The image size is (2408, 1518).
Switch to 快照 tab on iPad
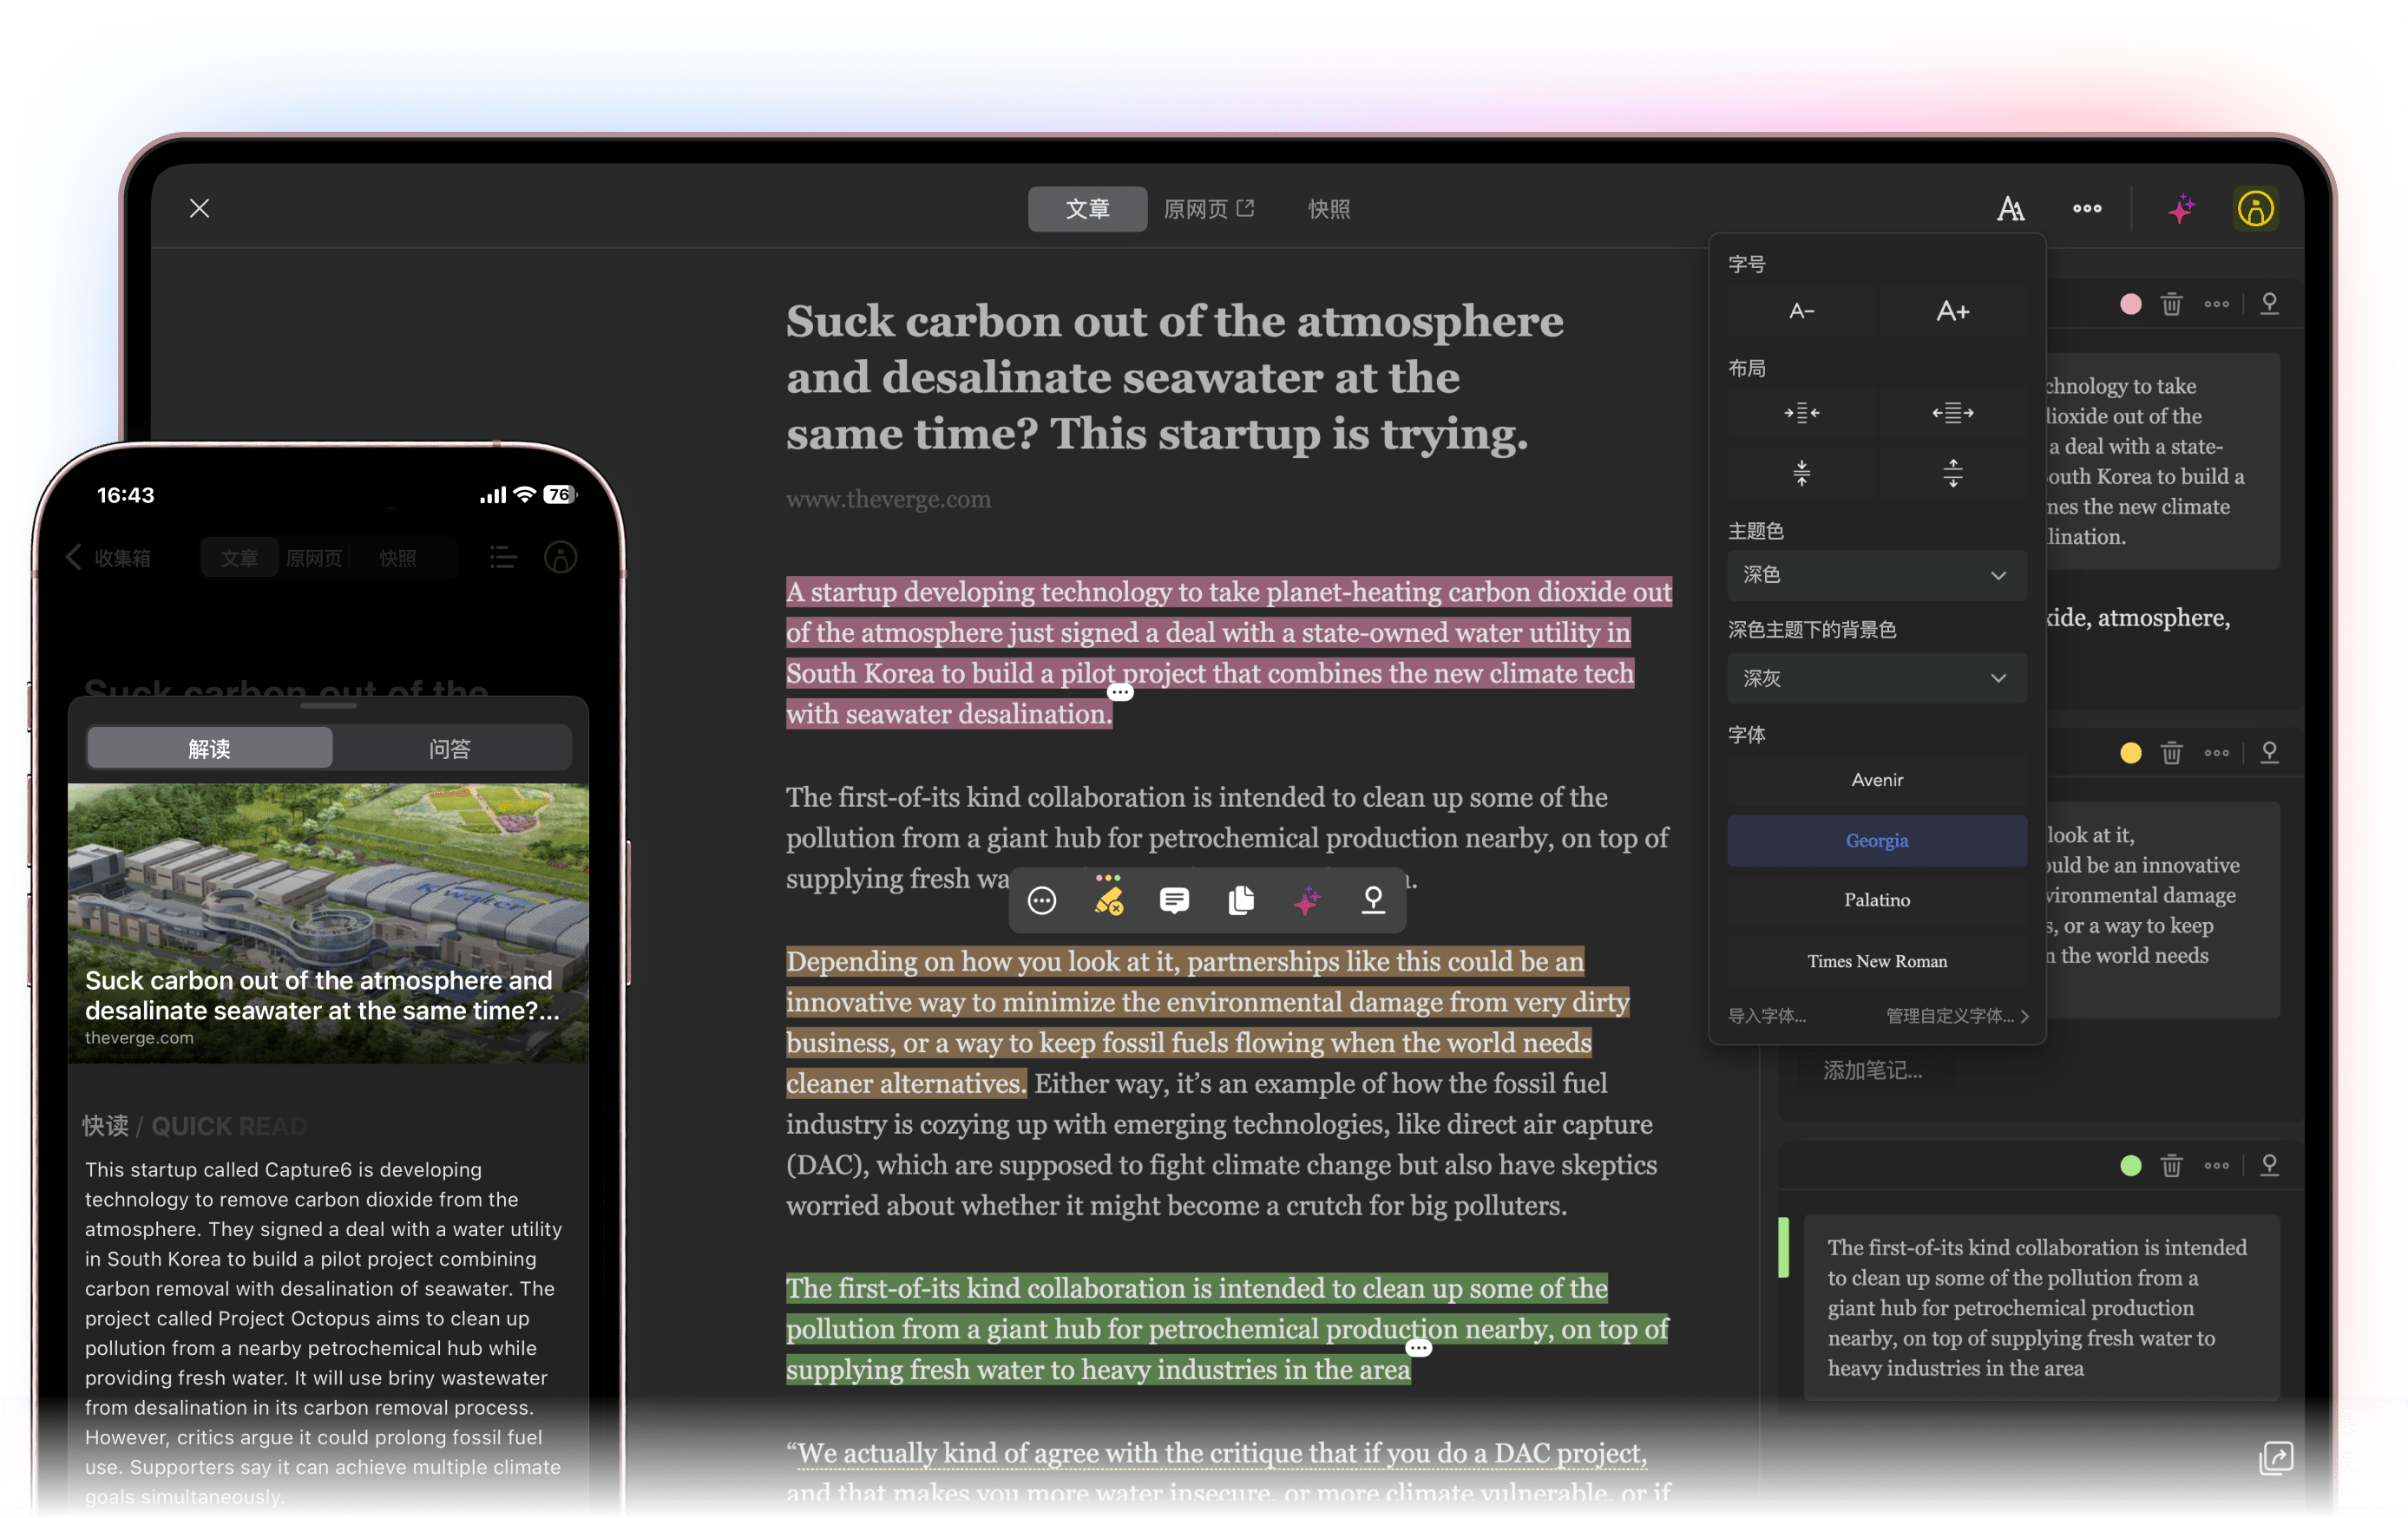[x=1326, y=208]
